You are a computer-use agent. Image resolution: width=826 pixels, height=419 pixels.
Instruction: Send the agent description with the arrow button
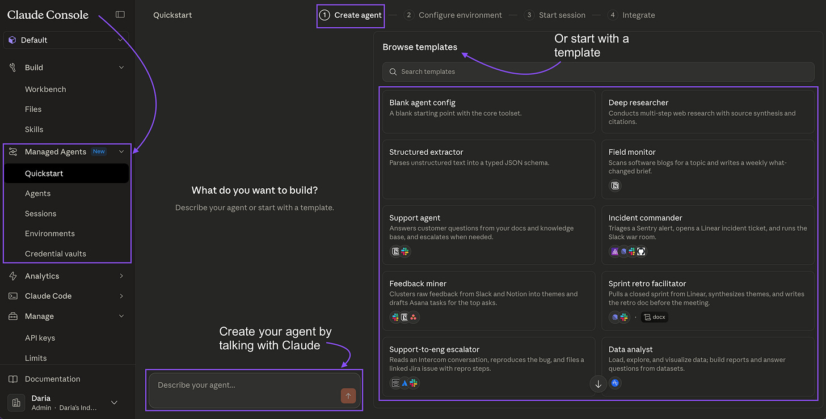point(348,396)
